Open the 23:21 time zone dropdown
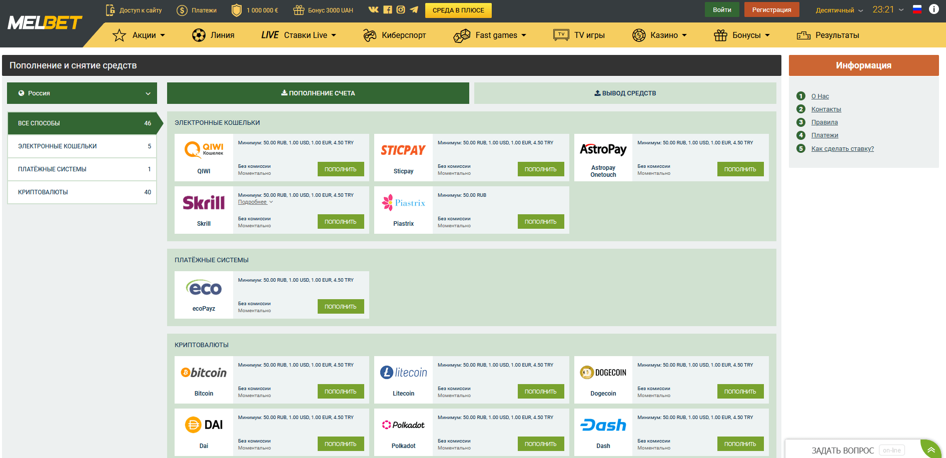Viewport: 946px width, 458px height. 888,9
